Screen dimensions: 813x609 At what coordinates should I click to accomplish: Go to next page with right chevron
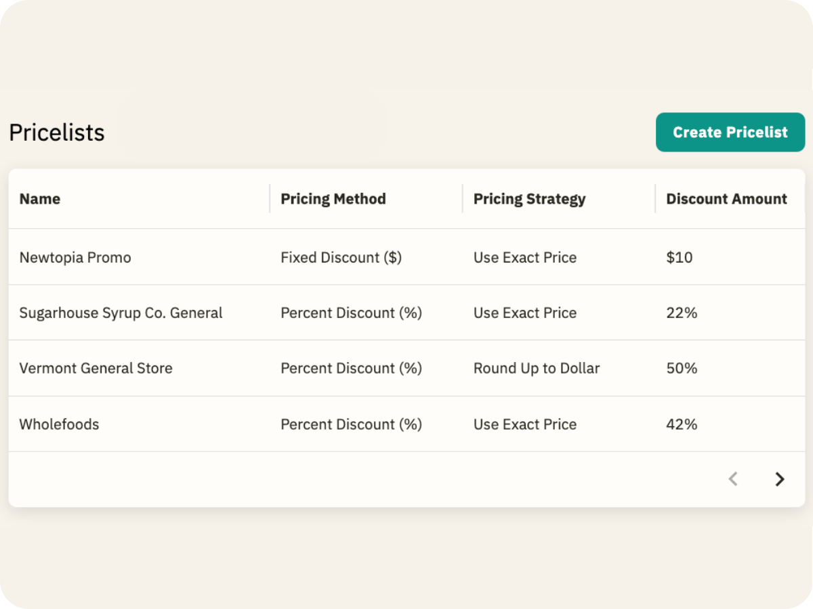point(780,479)
